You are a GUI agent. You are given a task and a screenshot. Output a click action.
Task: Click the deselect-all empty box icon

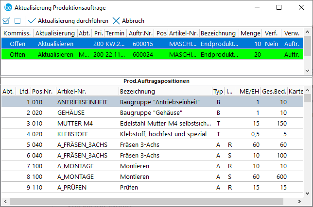[x=17, y=21]
